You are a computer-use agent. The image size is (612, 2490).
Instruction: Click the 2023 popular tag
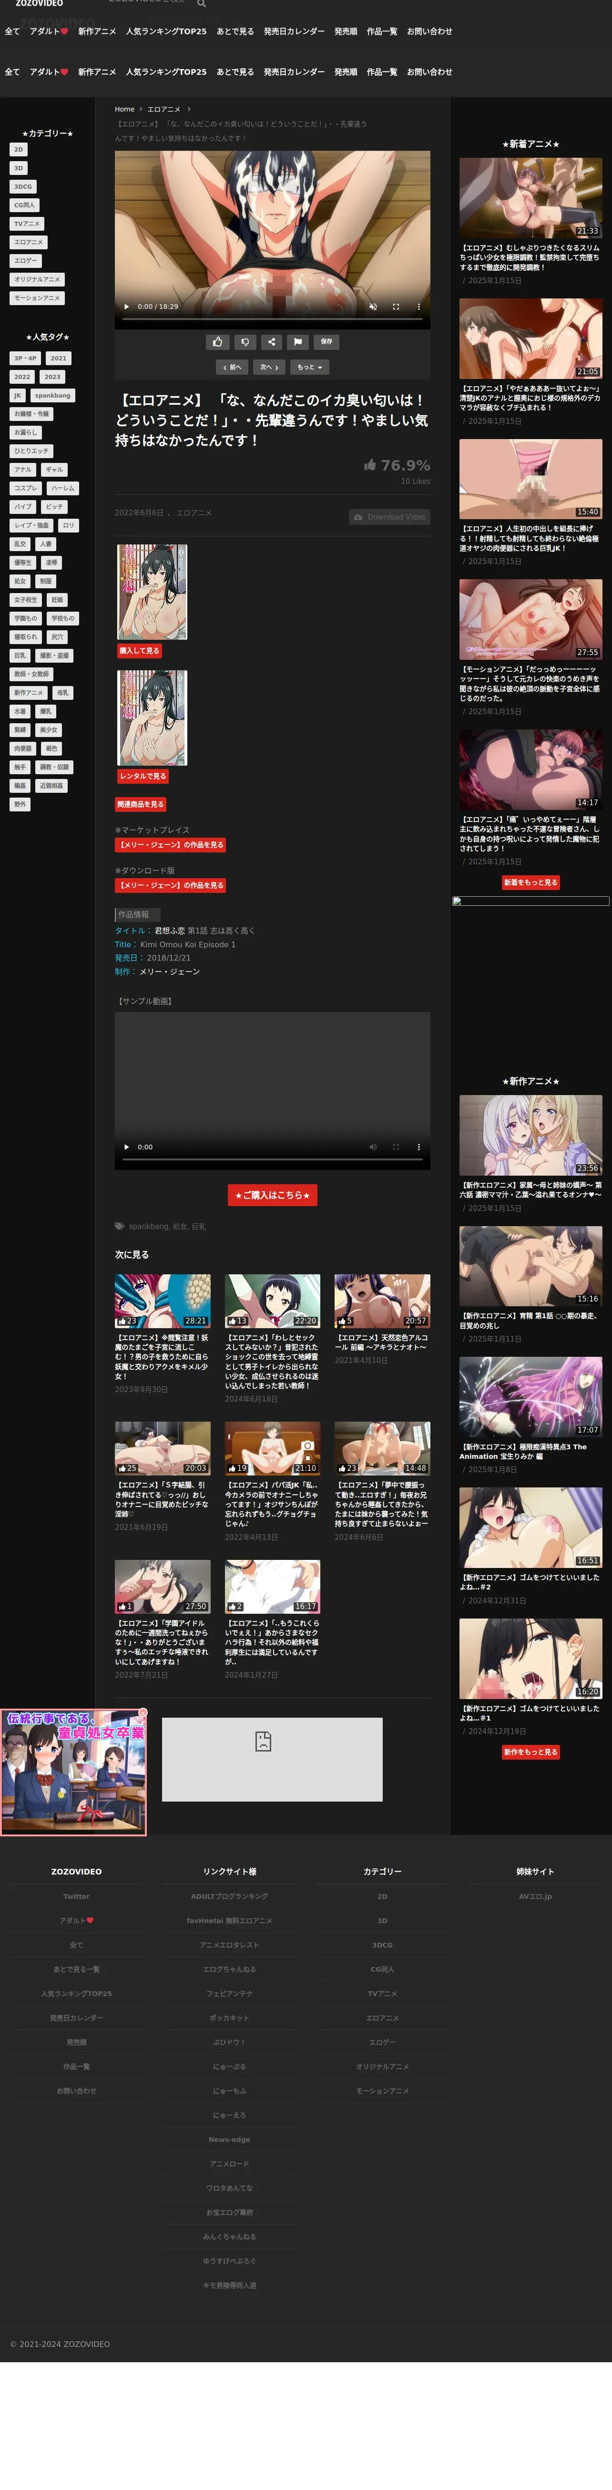(x=52, y=377)
